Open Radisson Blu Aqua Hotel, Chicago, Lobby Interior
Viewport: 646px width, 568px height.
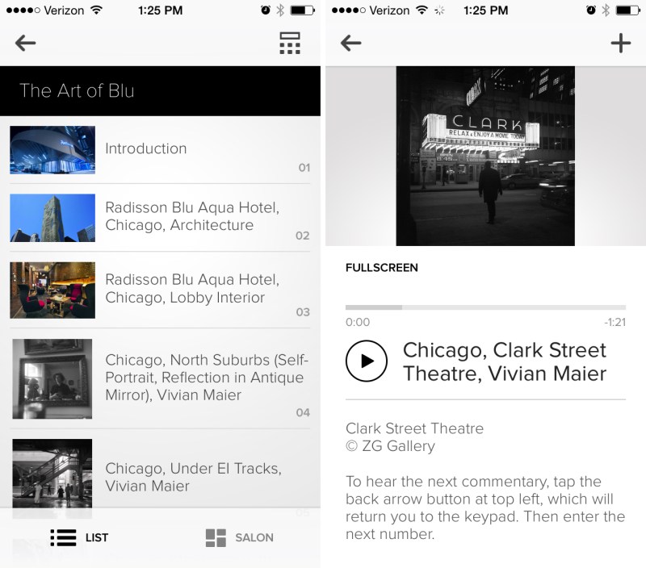tap(160, 290)
